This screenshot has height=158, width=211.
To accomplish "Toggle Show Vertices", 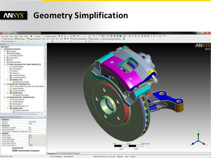I will tap(8, 39).
